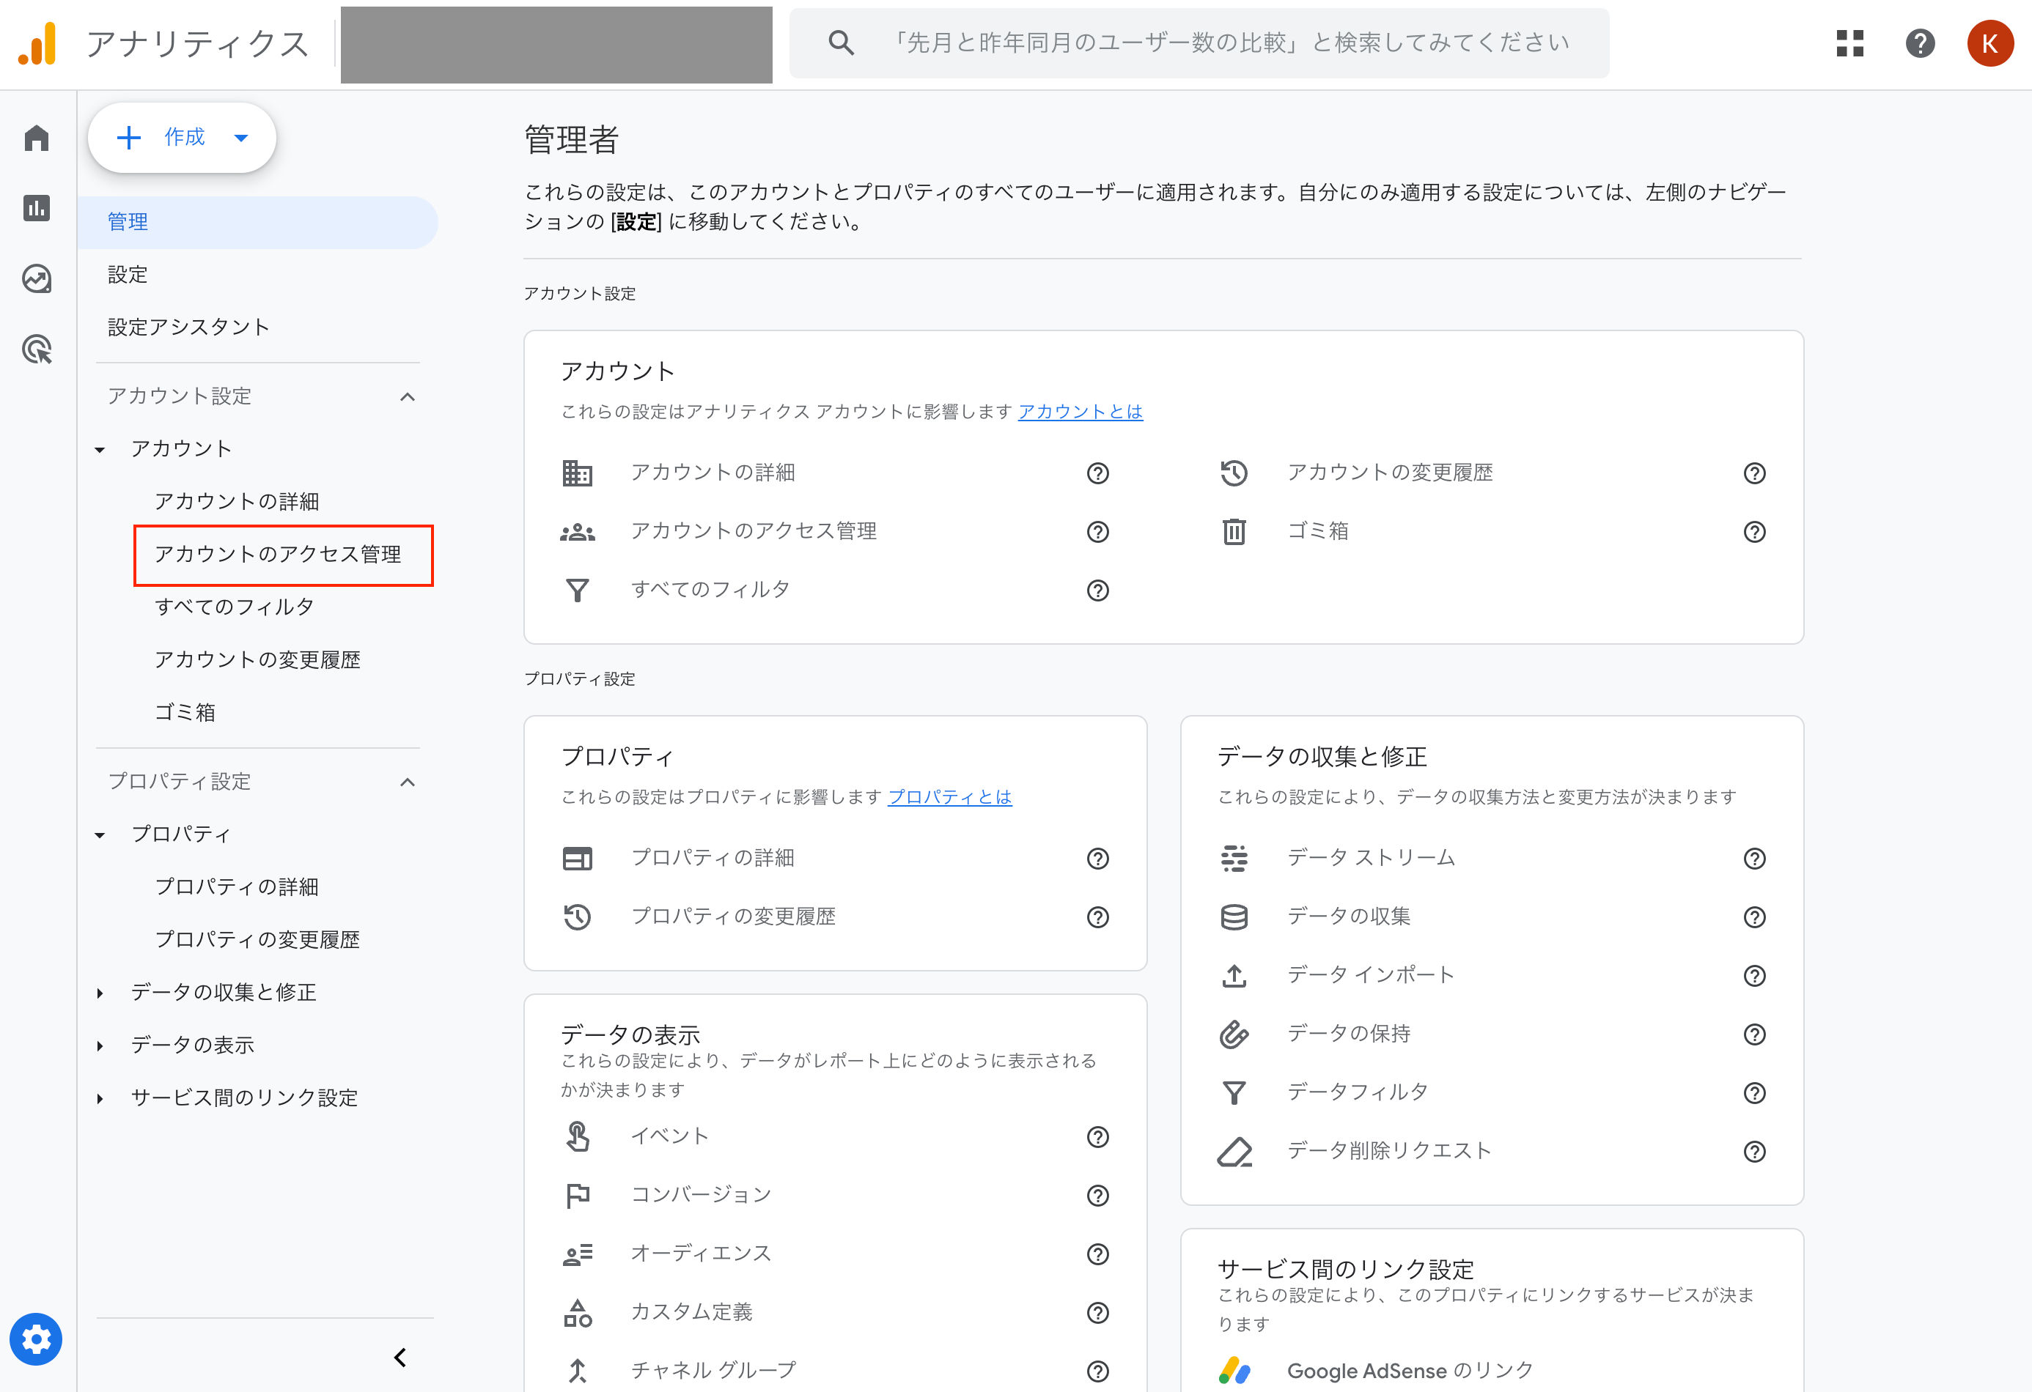
Task: Click the eraser icon beside データ削除リクエスト
Action: [1234, 1151]
